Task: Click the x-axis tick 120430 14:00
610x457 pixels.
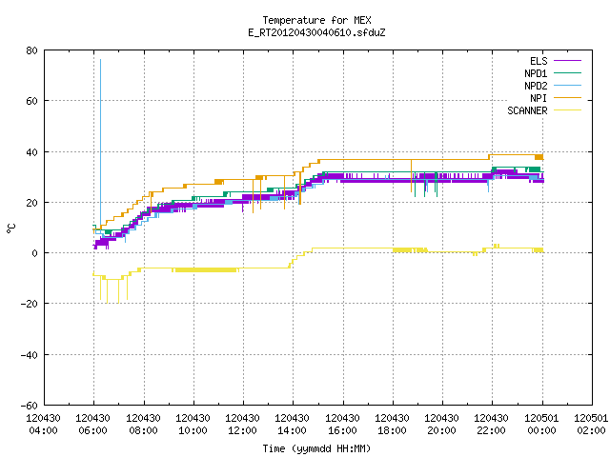Action: 293,425
